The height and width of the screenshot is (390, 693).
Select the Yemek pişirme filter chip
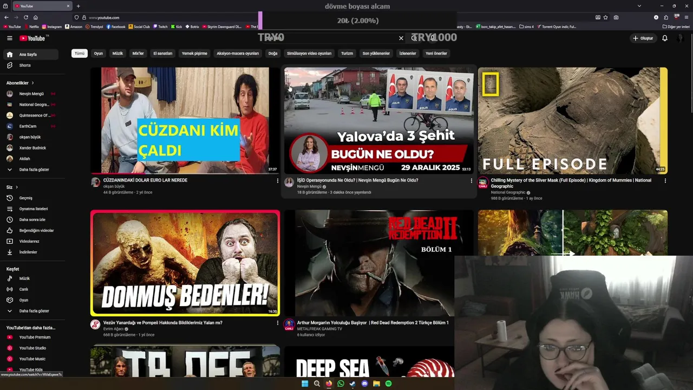point(194,53)
